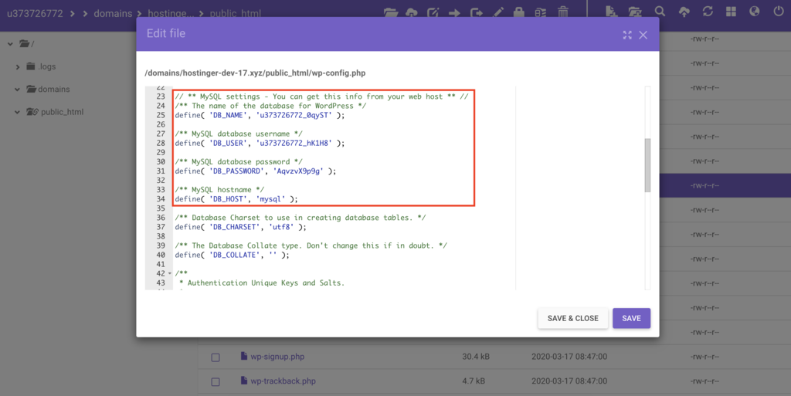Click the wp-signup.php file icon

[x=244, y=356]
